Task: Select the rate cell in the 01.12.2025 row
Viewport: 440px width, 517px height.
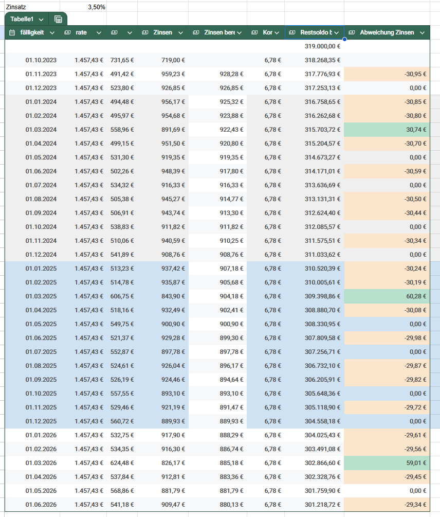Action: (x=83, y=421)
